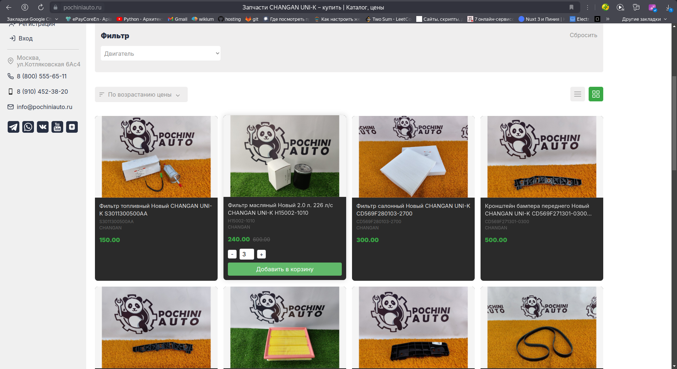Open the По возрастанию цены sort dropdown
Viewport: 677px width, 369px height.
[141, 94]
